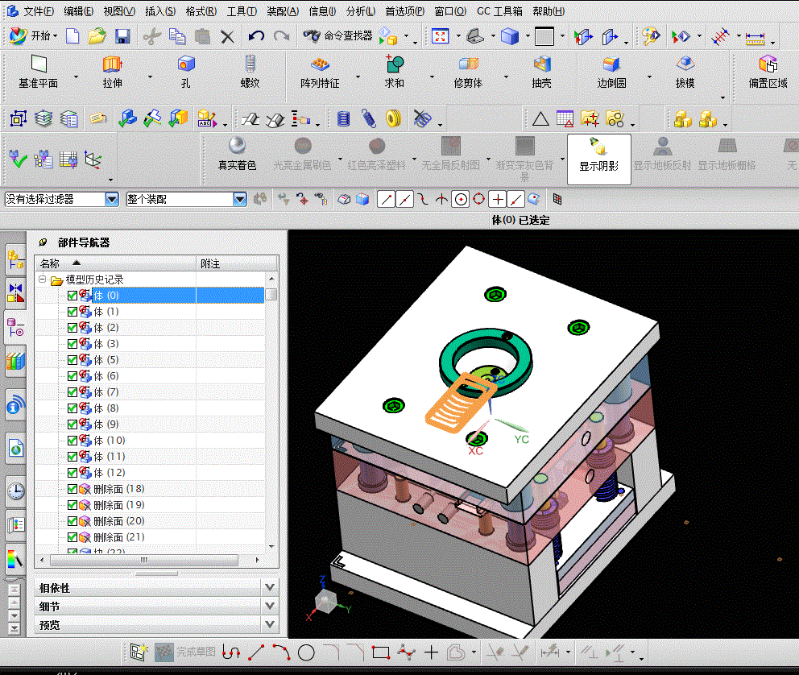Click the Save file icon

[122, 36]
